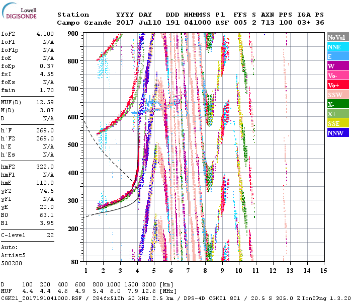Click the SSW pink legend entry

[336, 95]
